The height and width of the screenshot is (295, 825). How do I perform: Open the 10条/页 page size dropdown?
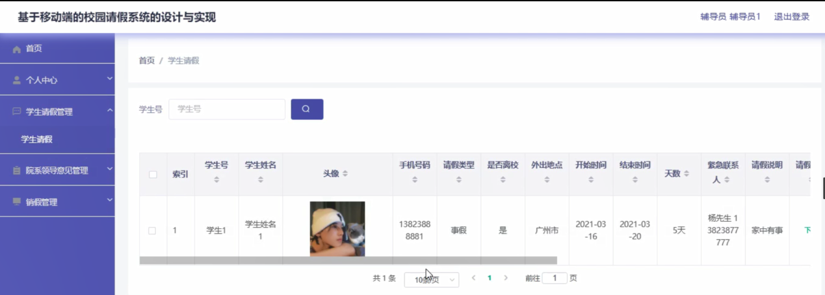(432, 279)
